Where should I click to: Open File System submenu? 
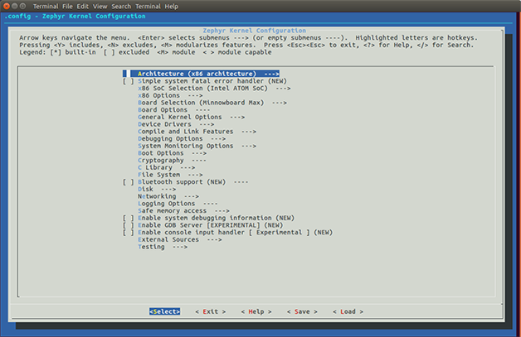(170, 175)
